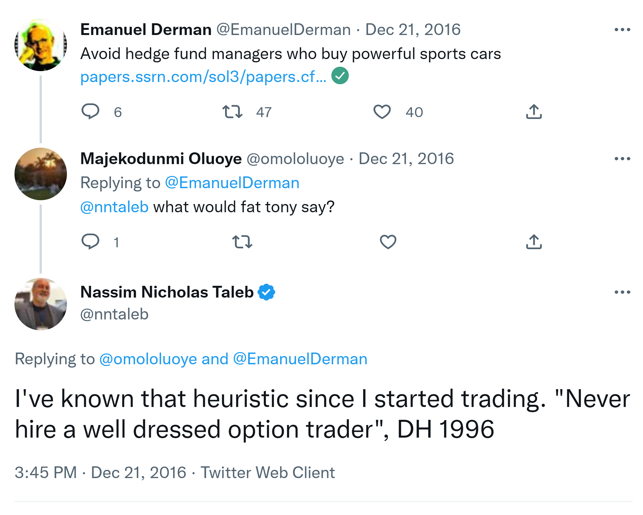The height and width of the screenshot is (515, 643).
Task: Click Emanuel Derman's profile picture
Action: (x=40, y=45)
